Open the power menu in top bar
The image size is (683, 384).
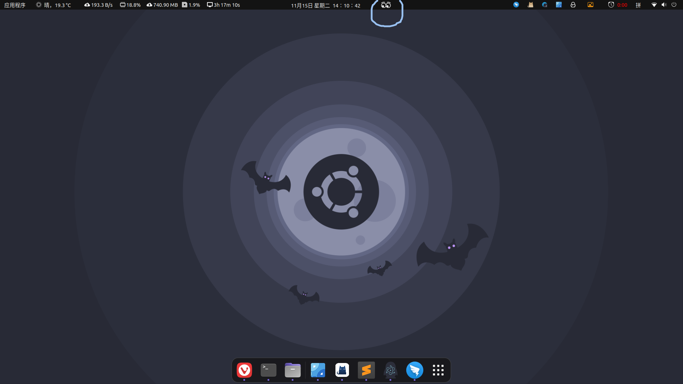[674, 5]
